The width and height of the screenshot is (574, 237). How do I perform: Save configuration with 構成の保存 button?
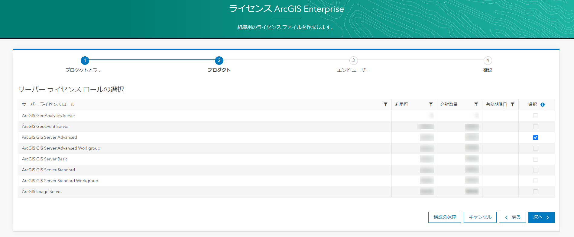coord(445,217)
